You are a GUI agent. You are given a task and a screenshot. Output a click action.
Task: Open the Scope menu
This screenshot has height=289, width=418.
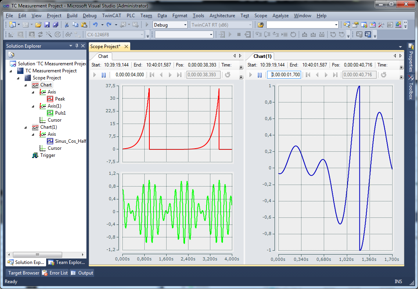(x=261, y=16)
